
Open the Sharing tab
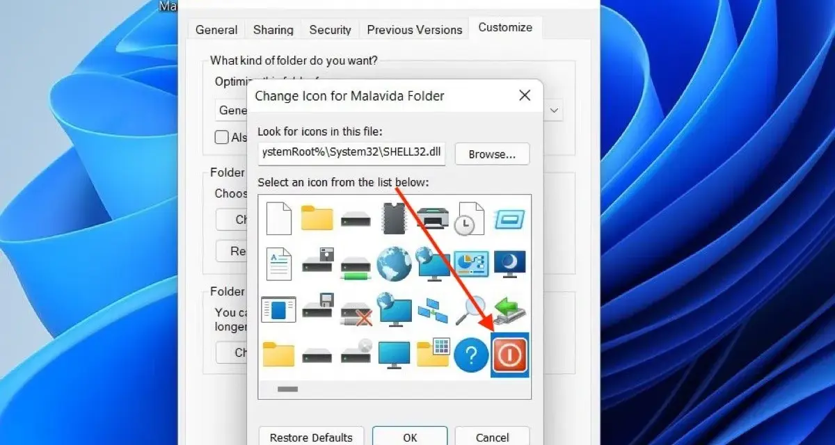(273, 30)
